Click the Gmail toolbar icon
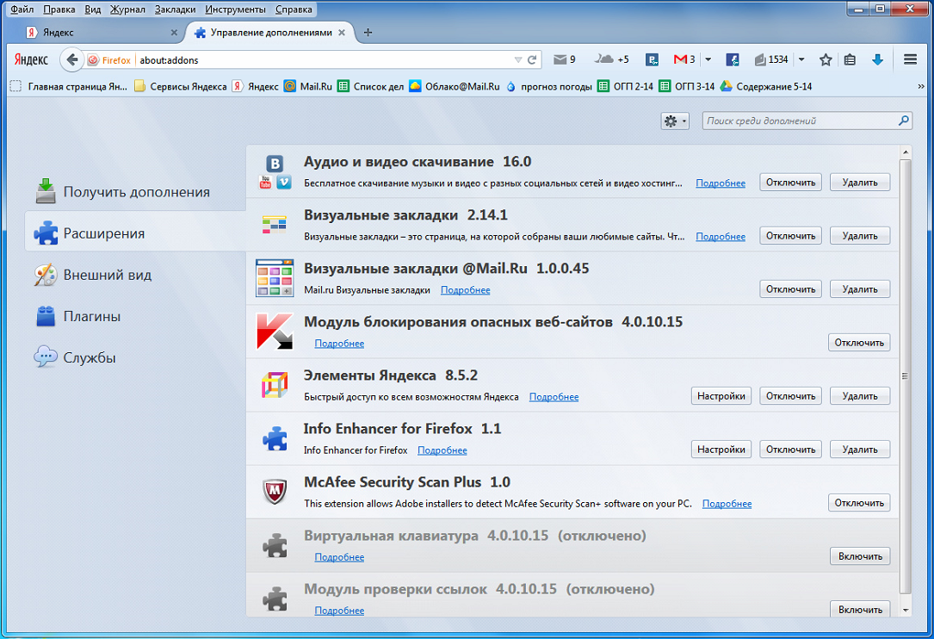The height and width of the screenshot is (639, 934). pos(680,59)
